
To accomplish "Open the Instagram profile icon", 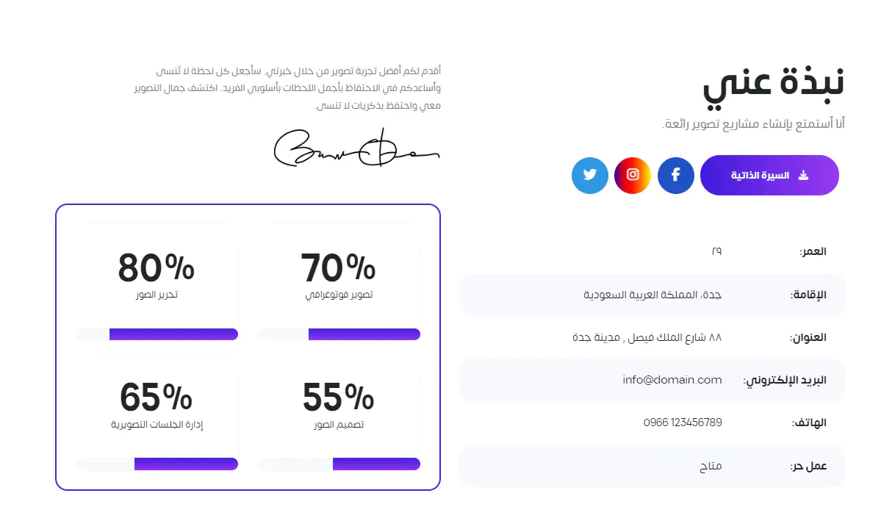I will coord(633,176).
